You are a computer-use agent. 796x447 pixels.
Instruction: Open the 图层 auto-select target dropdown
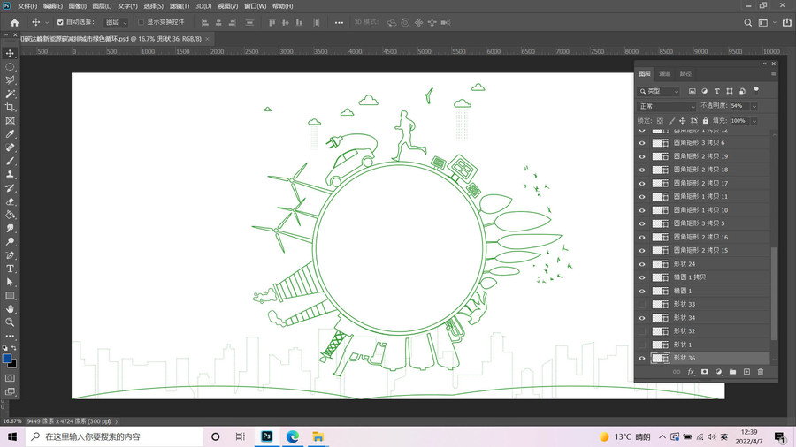coord(116,22)
